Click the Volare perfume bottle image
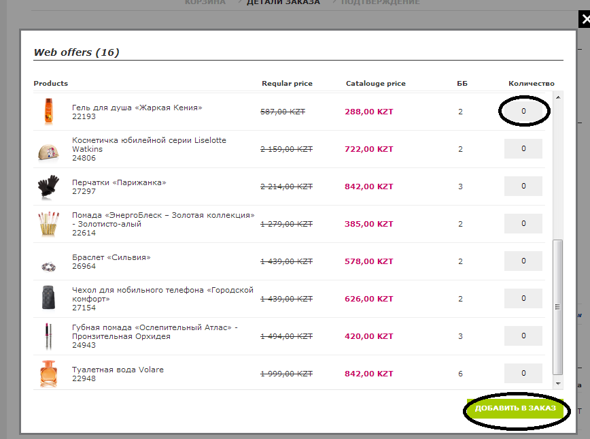Image resolution: width=590 pixels, height=439 pixels. point(48,374)
